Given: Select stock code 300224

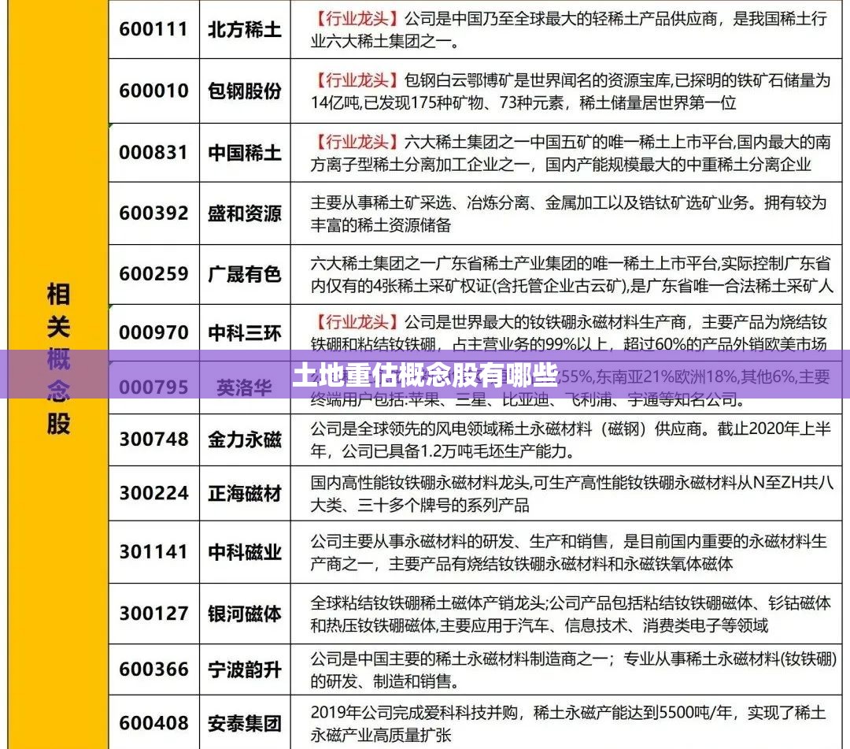Looking at the screenshot, I should pos(153,494).
